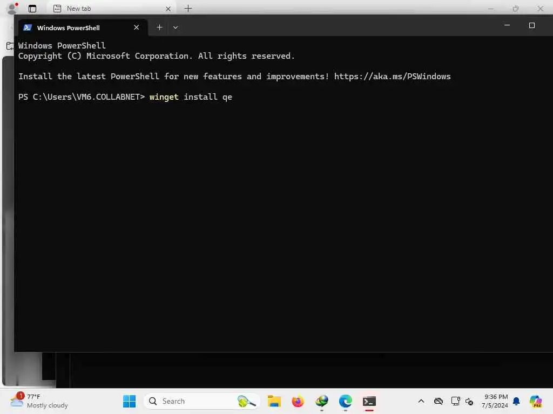Screen dimensions: 553x414
Task: Click the PowerShell icon on the tab
Action: pyautogui.click(x=28, y=27)
